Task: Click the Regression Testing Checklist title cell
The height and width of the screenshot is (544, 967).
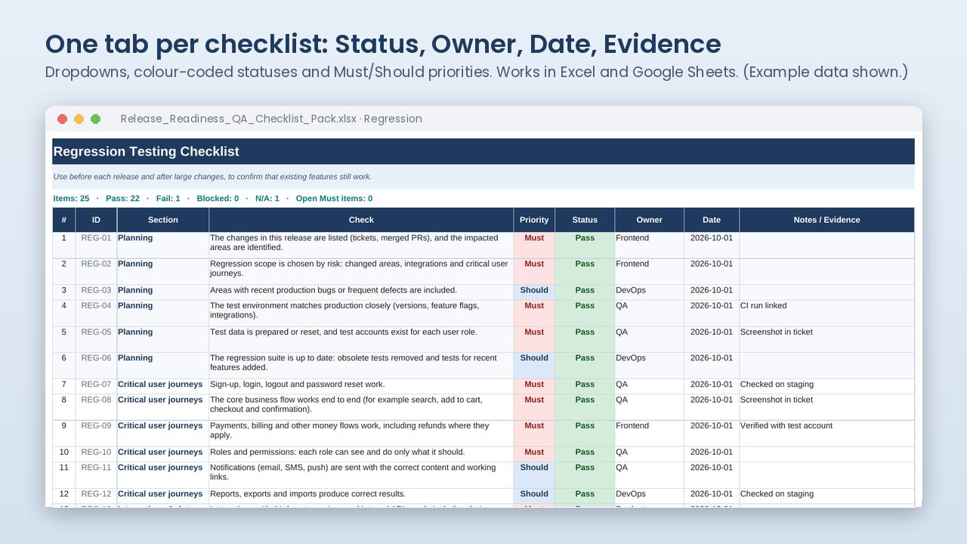Action: 483,151
